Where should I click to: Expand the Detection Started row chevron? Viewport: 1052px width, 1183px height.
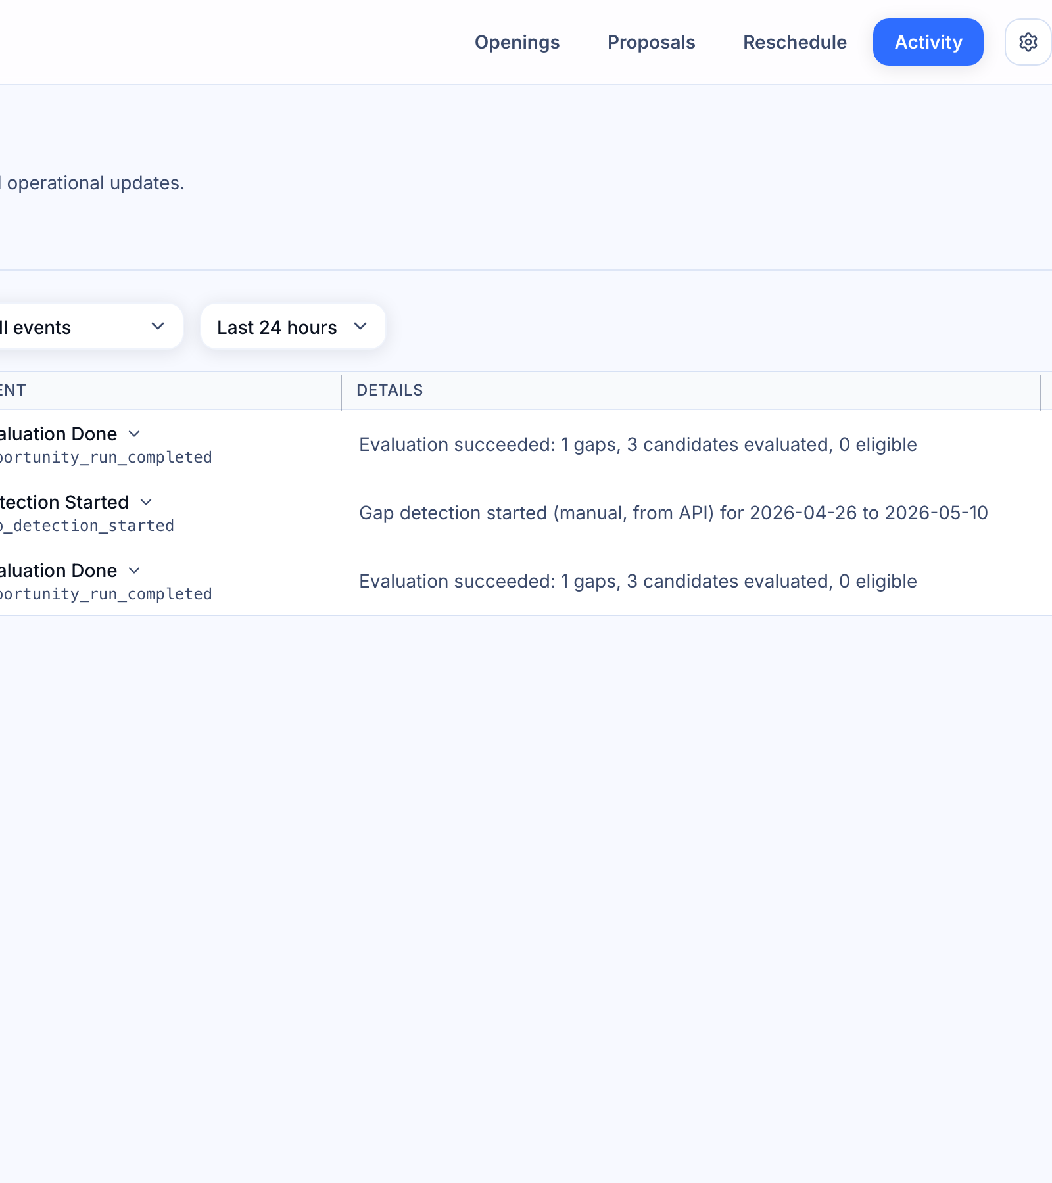click(x=146, y=502)
